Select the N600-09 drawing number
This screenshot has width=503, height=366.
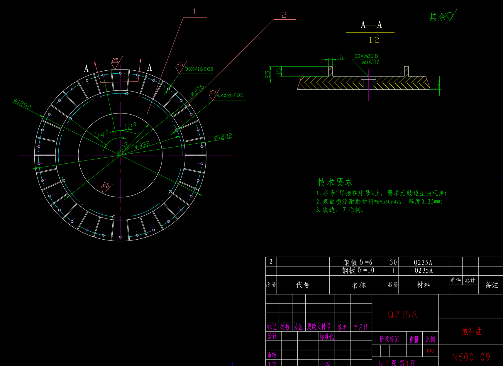471,357
